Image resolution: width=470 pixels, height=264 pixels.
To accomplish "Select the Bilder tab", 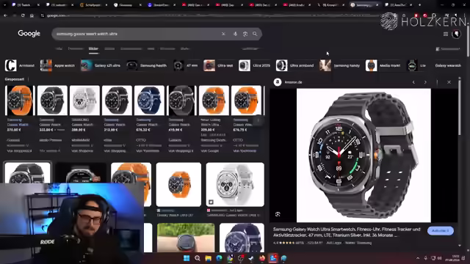I will [93, 48].
